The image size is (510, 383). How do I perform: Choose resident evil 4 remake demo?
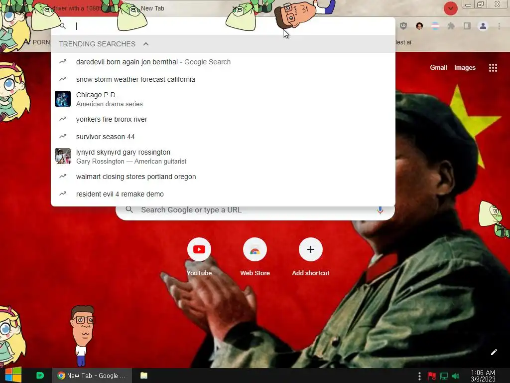[x=223, y=194]
